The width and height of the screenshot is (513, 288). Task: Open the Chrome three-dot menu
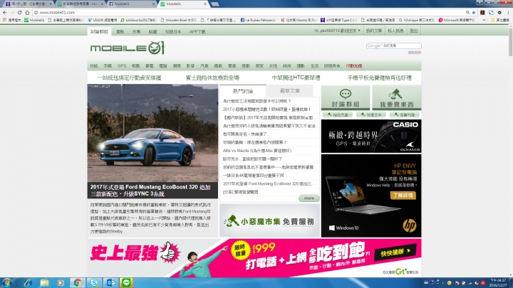[x=508, y=12]
